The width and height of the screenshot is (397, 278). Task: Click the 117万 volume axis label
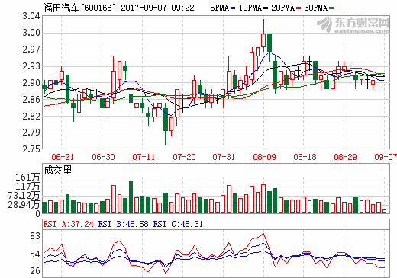coord(27,187)
